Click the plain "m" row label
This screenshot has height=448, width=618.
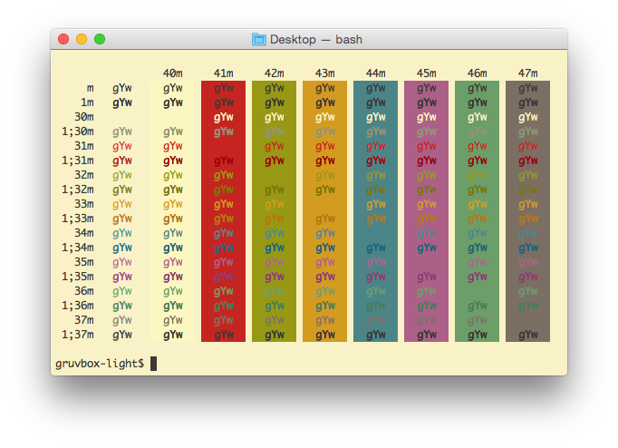[91, 88]
